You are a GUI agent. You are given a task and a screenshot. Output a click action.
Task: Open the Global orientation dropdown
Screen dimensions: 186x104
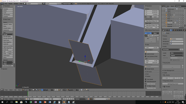[x=50, y=90]
